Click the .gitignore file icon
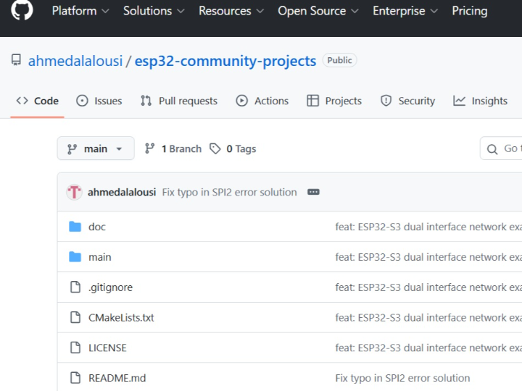Viewport: 522px width, 391px height. tap(75, 287)
